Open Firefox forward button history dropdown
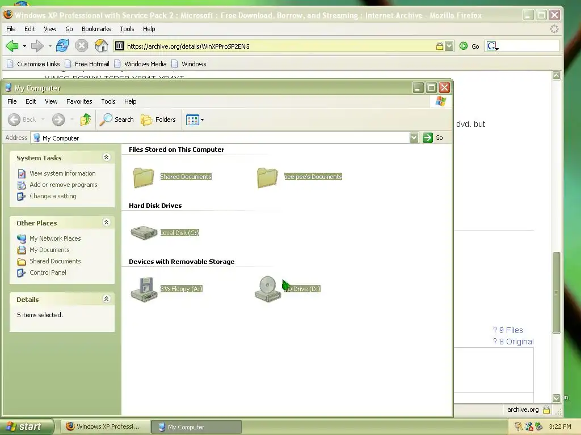The image size is (581, 435). (x=50, y=46)
